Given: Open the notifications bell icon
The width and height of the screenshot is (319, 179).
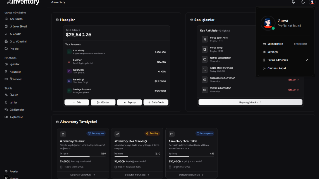Looking at the screenshot, I should [x=293, y=2].
